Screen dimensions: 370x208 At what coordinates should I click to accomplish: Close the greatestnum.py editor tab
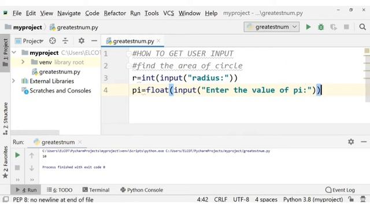(x=158, y=41)
